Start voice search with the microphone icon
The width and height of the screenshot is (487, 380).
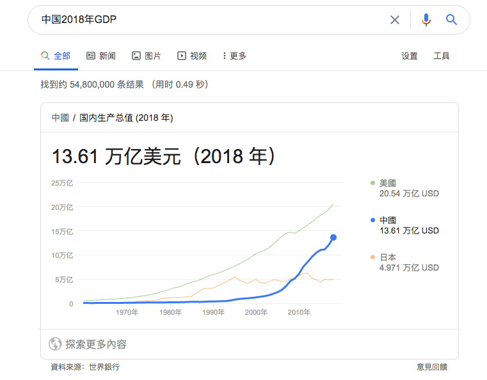point(426,20)
